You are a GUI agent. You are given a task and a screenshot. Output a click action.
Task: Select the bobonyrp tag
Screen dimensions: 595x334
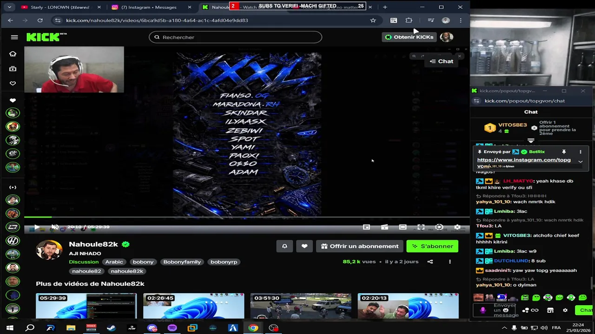[x=224, y=262]
